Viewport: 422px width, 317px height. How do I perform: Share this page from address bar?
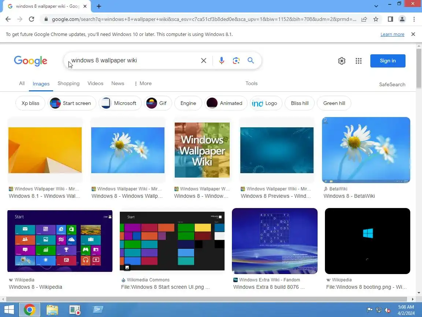364,19
